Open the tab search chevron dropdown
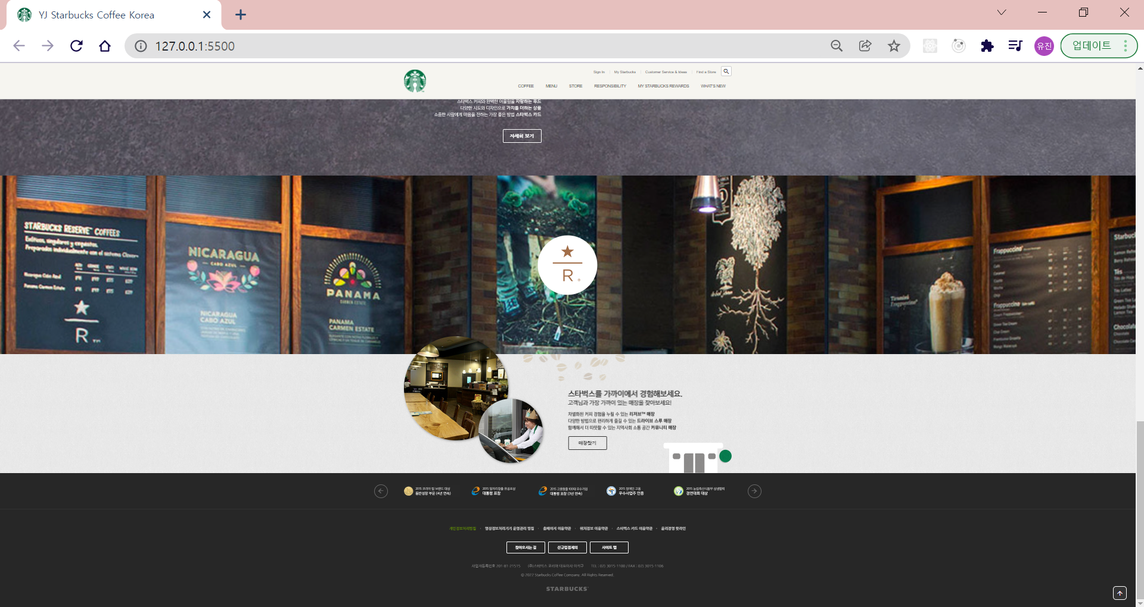This screenshot has height=607, width=1144. pyautogui.click(x=1002, y=12)
